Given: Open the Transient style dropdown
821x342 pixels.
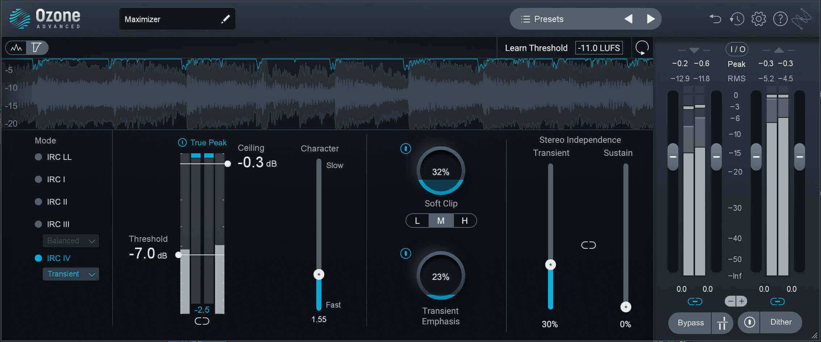Looking at the screenshot, I should (x=71, y=274).
